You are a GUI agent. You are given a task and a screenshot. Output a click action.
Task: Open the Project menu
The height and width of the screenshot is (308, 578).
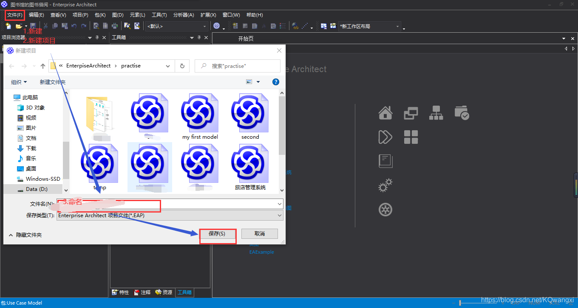coord(80,15)
